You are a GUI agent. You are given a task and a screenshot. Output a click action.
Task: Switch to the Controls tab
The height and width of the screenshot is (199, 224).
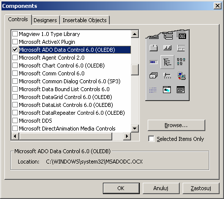[x=18, y=19]
